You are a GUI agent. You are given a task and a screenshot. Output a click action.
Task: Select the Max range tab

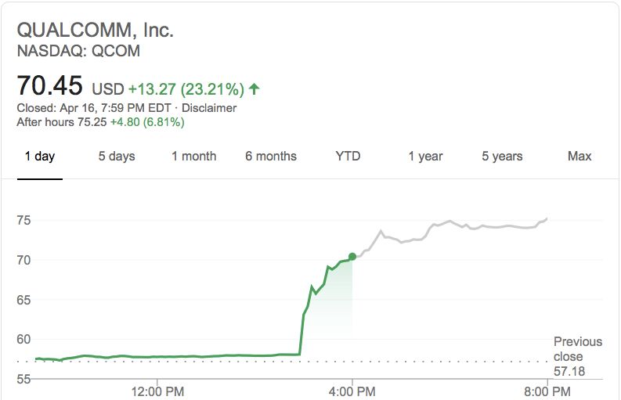coord(579,157)
